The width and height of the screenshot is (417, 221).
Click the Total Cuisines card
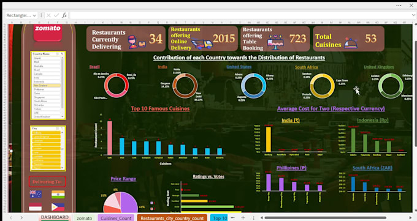tap(349, 39)
